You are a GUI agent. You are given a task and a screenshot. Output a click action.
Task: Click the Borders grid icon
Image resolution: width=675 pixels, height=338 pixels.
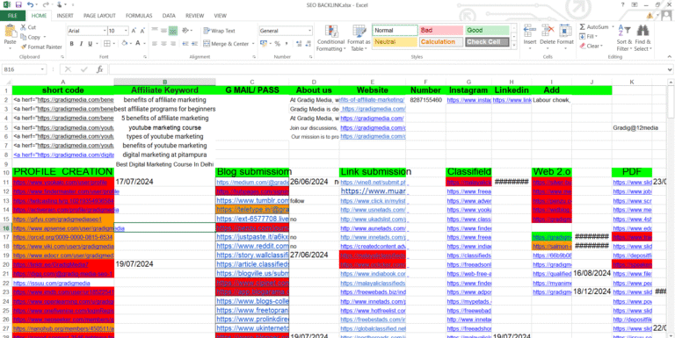point(106,43)
